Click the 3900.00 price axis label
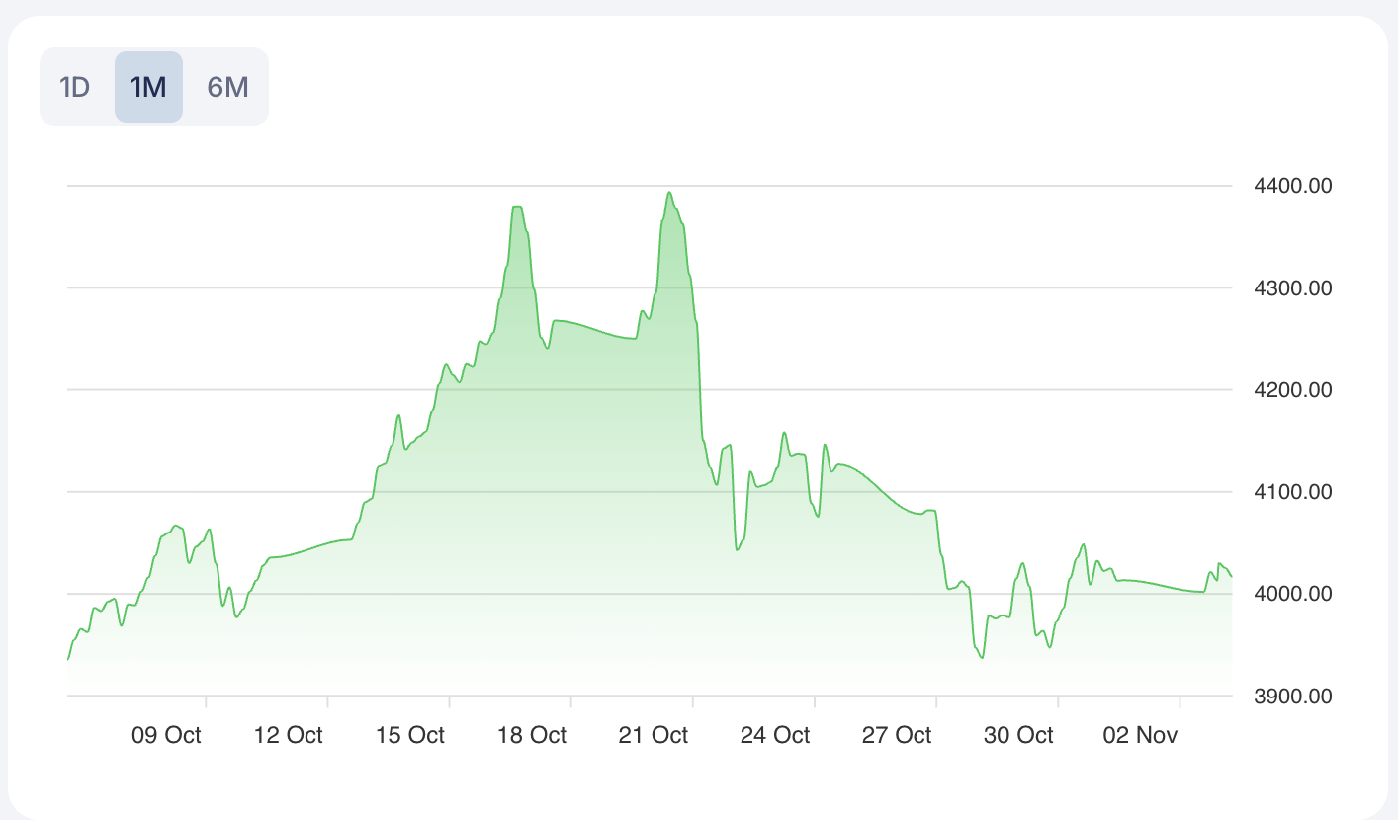Screen dimensions: 1398x820 coord(1291,696)
